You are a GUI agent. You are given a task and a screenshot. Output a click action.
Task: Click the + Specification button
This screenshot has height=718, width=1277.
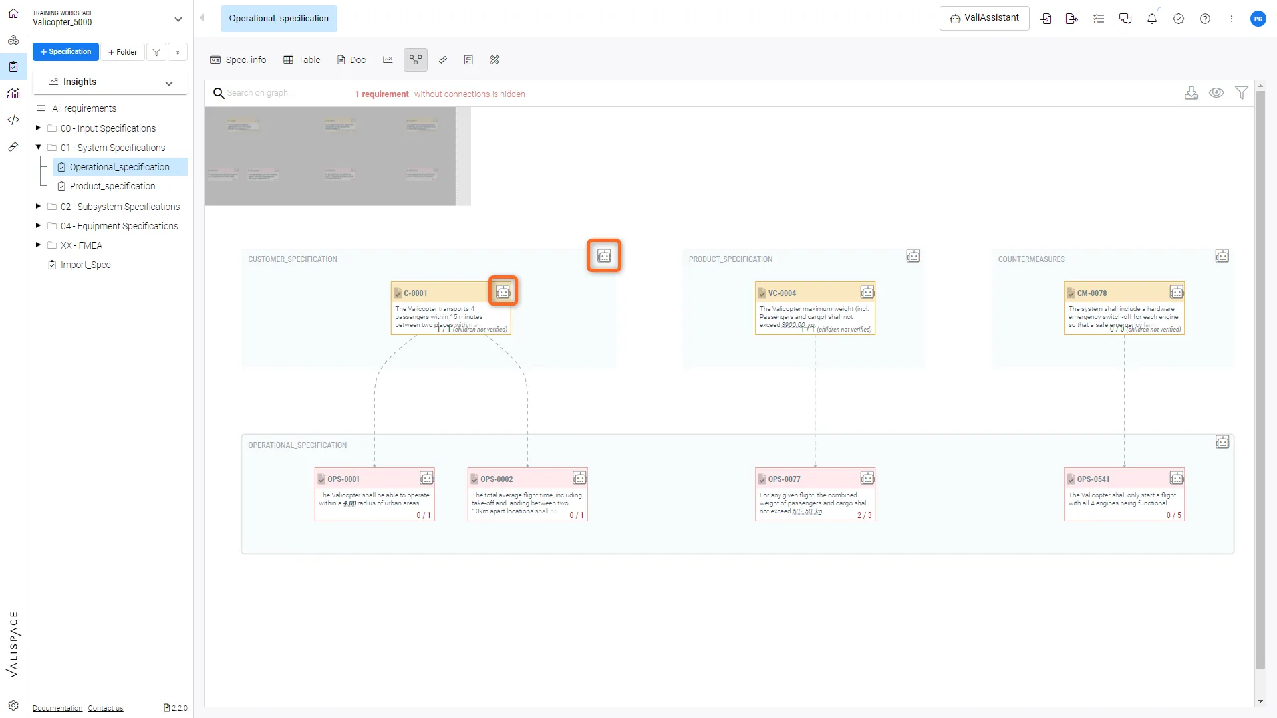click(x=66, y=52)
